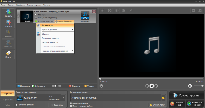Screen dimensions: 205x108
Task: Open the Обрезать trim tool
Action: (8, 23)
